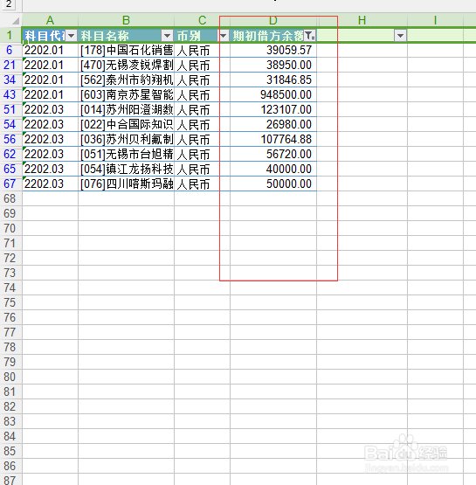Select row header 68
The height and width of the screenshot is (485, 476).
point(11,198)
